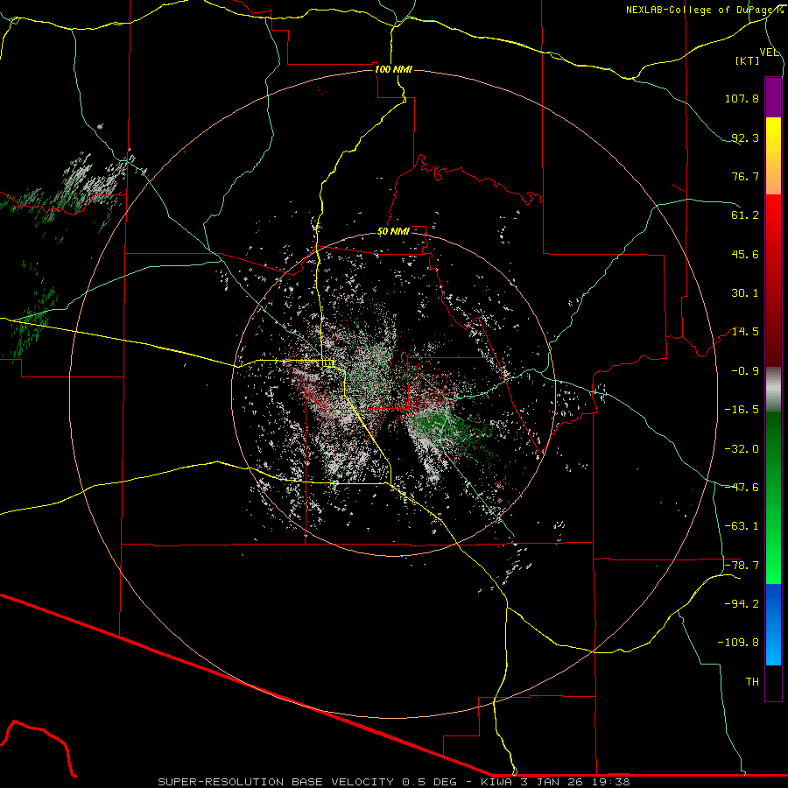Click the 30.1 legend value

745,293
